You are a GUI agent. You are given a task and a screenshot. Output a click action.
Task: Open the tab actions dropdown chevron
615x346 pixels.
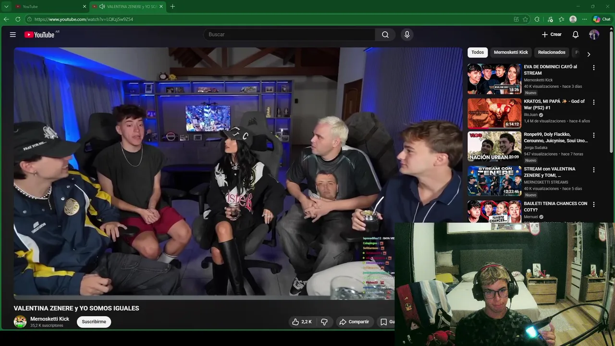click(x=6, y=6)
